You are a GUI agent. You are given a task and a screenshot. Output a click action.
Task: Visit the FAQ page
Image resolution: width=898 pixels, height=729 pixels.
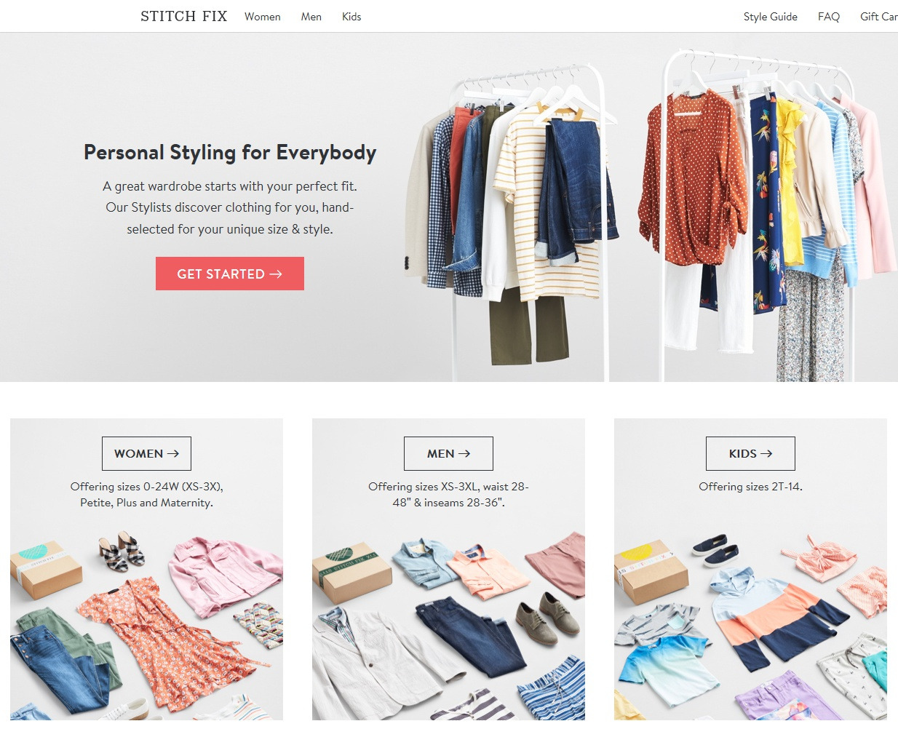[x=828, y=17]
